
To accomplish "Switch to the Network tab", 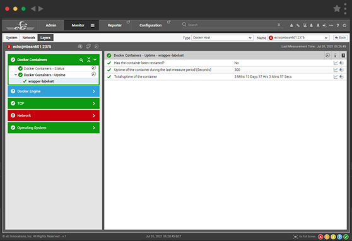I will click(29, 38).
